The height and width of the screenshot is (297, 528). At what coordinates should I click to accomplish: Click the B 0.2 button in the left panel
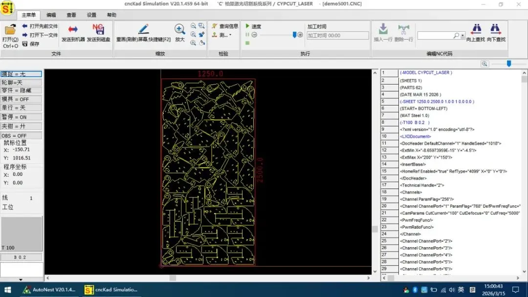coord(21,257)
